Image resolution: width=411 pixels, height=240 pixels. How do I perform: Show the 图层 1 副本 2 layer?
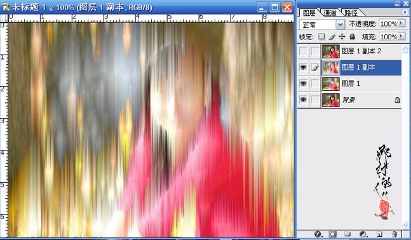(x=303, y=51)
